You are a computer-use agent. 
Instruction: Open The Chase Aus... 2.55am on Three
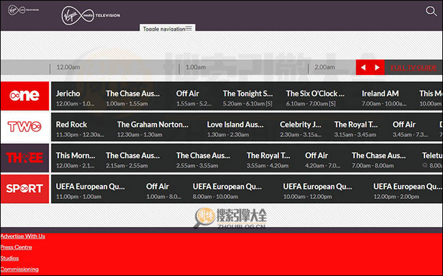(x=204, y=159)
